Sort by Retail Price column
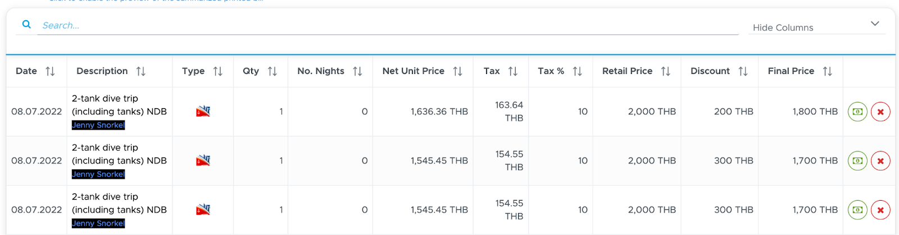899x235 pixels. pyautogui.click(x=665, y=71)
